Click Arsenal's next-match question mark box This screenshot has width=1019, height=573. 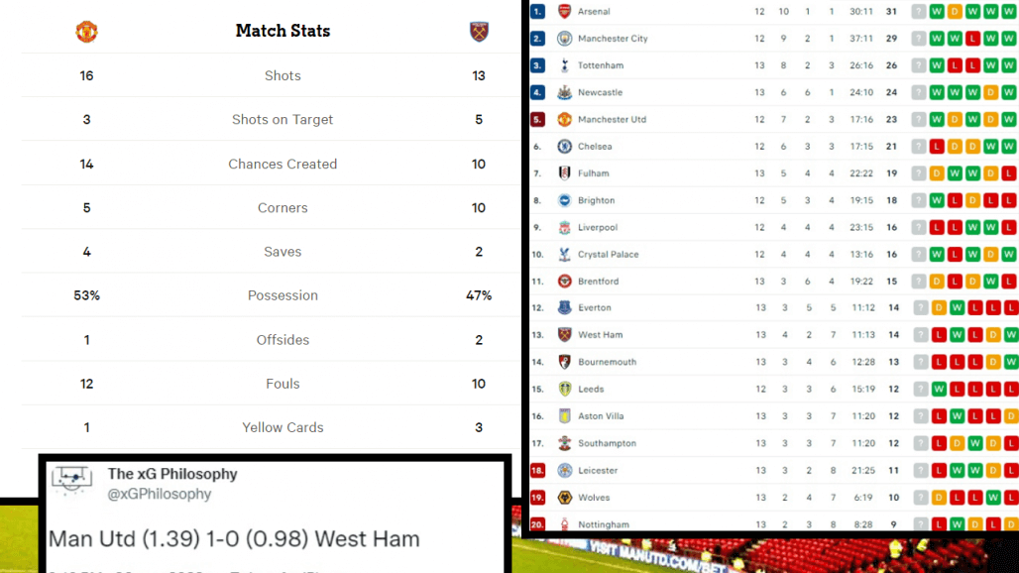pos(919,12)
